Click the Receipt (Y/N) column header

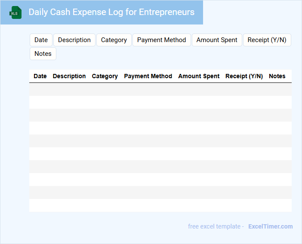pyautogui.click(x=244, y=76)
